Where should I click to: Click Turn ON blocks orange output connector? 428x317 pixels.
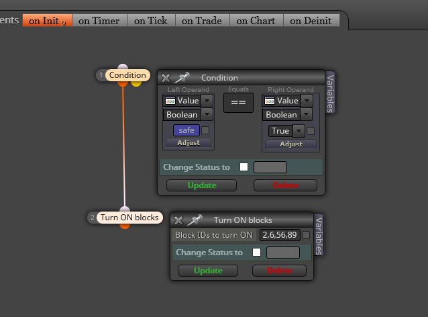125,226
